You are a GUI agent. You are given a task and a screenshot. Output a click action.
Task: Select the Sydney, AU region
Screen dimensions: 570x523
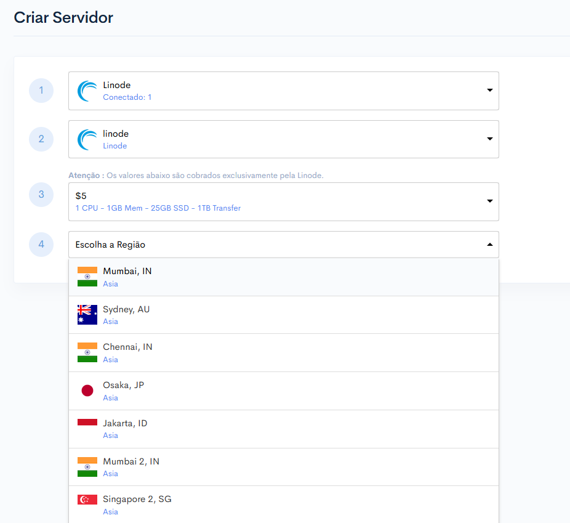(x=284, y=315)
